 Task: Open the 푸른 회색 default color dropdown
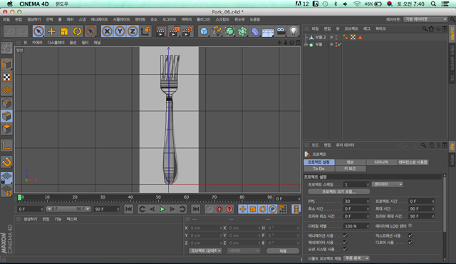[x=356, y=258]
